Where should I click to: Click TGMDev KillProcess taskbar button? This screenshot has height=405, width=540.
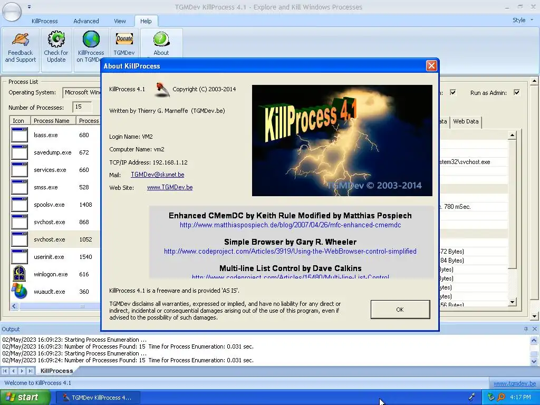[98, 398]
